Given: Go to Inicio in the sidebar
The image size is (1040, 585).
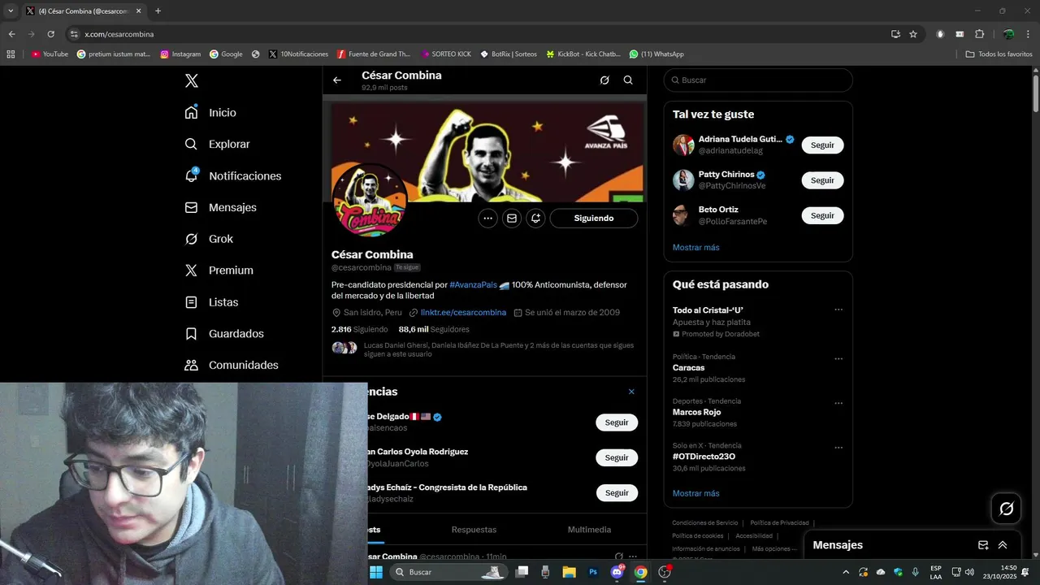Looking at the screenshot, I should point(211,112).
